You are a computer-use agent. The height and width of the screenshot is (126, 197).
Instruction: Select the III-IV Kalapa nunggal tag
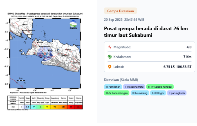(x=160, y=87)
